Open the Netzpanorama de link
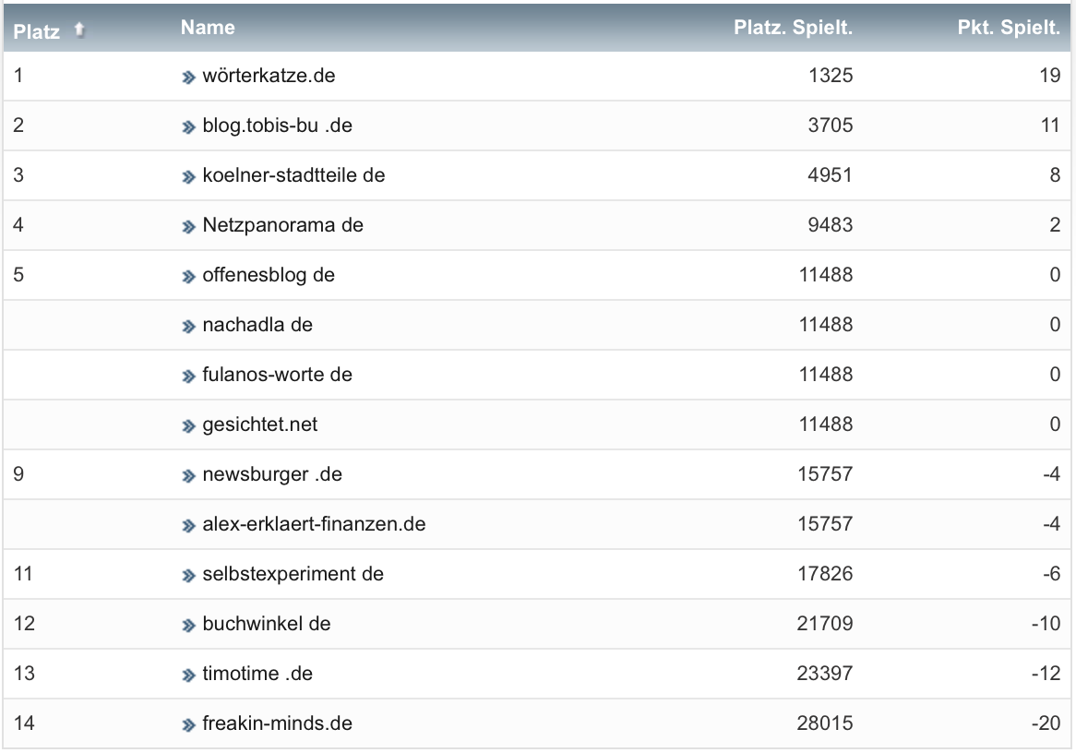The image size is (1076, 753). [282, 225]
